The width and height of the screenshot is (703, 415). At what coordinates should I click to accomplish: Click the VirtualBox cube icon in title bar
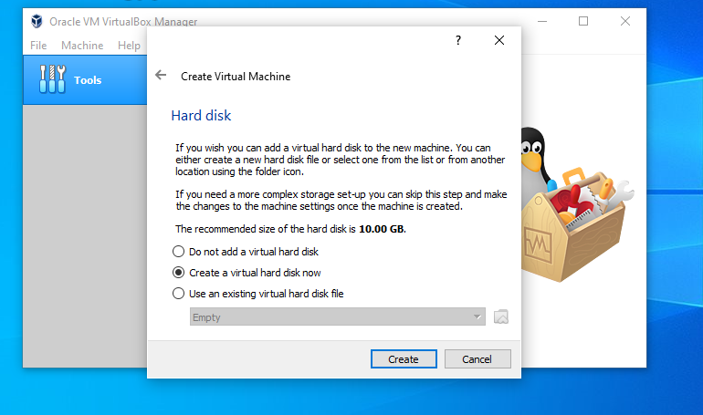(x=37, y=21)
